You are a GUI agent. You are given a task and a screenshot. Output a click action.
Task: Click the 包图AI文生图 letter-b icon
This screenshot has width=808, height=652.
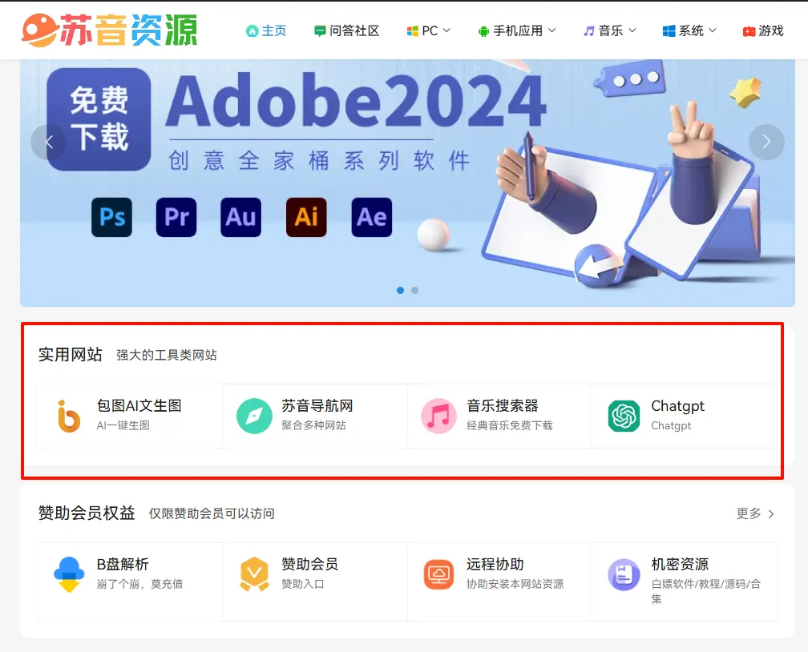pos(68,414)
